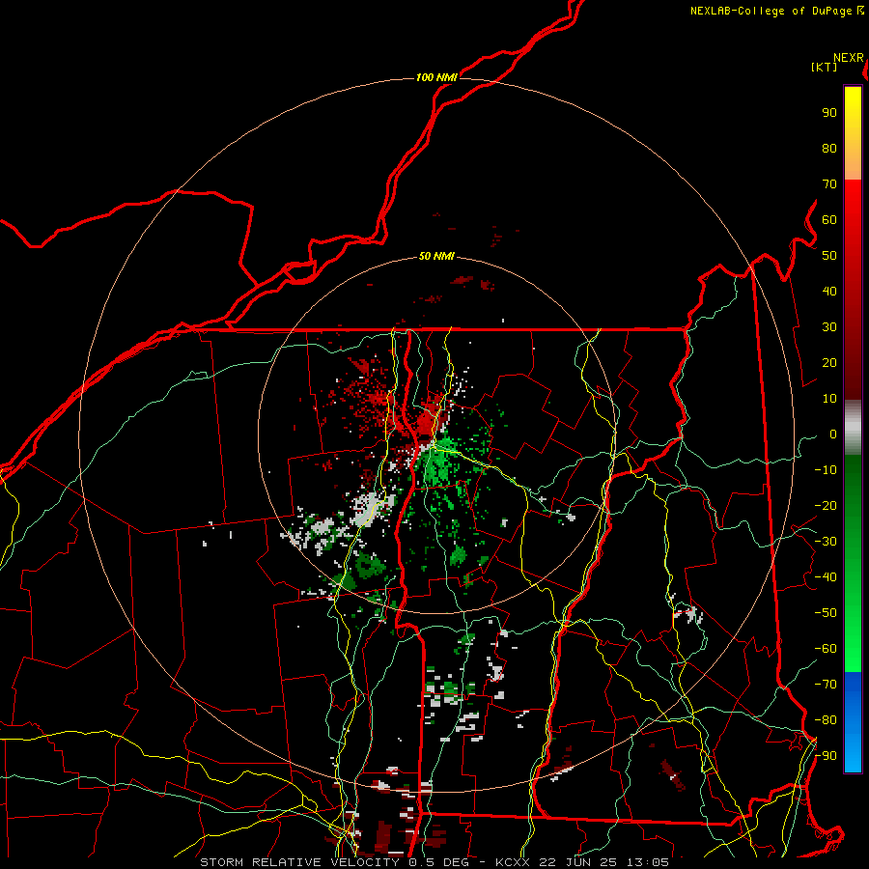Screen dimensions: 869x869
Task: Click the 13:05 timestamp
Action: pyautogui.click(x=647, y=862)
